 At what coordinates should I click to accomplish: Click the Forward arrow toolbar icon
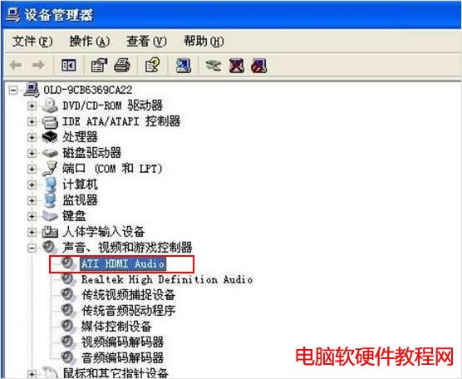(x=38, y=65)
